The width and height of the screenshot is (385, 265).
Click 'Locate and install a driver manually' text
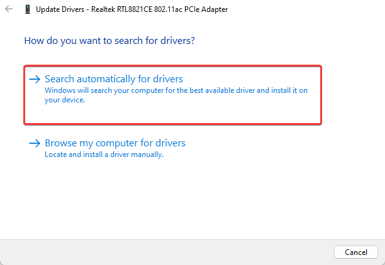(x=104, y=154)
